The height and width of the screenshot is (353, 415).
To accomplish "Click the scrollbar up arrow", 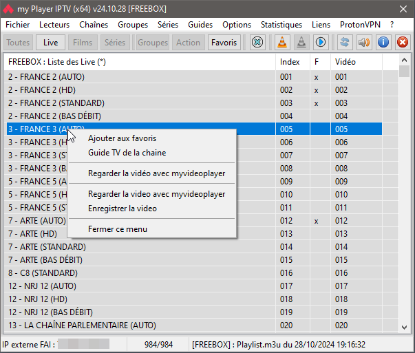I will [x=404, y=60].
